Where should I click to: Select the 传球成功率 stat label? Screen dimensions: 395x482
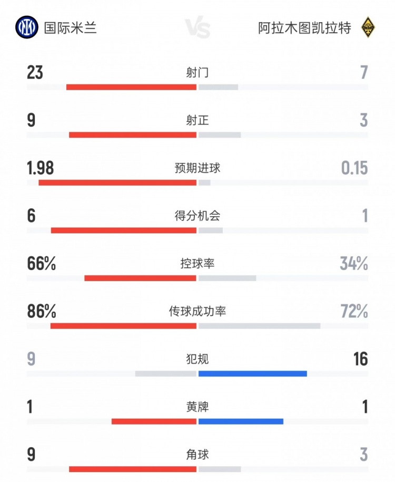pyautogui.click(x=197, y=311)
